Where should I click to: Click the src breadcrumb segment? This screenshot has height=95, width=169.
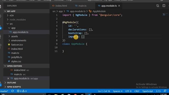[54, 11]
